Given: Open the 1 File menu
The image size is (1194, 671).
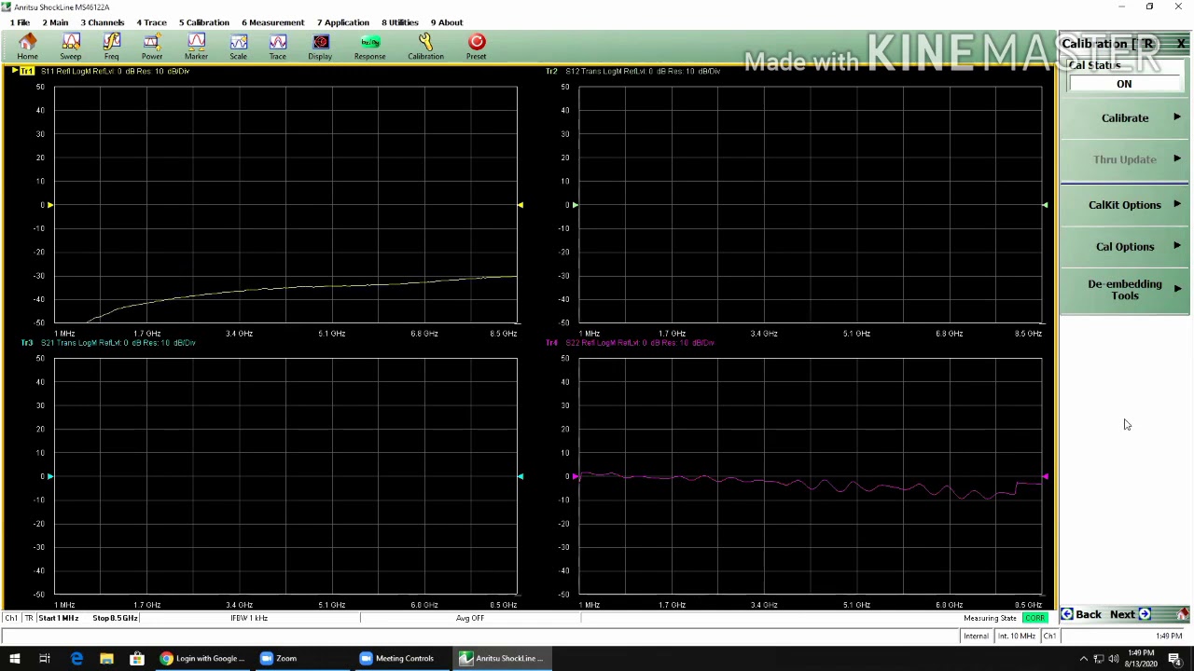Looking at the screenshot, I should [x=19, y=22].
